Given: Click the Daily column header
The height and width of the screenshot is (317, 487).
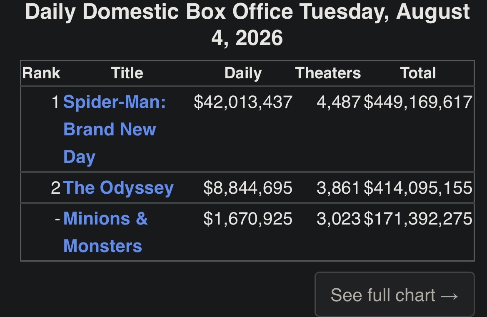Looking at the screenshot, I should 243,73.
